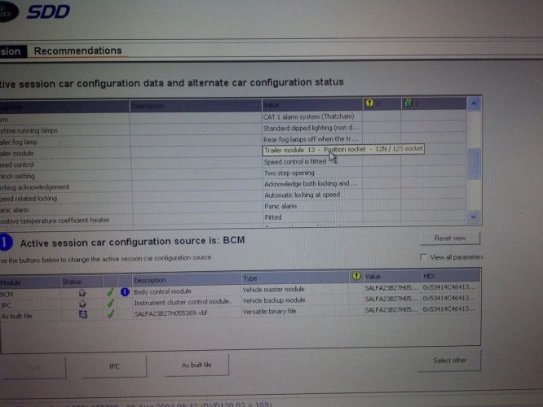Viewport: 543px width, 407px height.
Task: Click the greyed BCM source button
Action: coord(33,368)
